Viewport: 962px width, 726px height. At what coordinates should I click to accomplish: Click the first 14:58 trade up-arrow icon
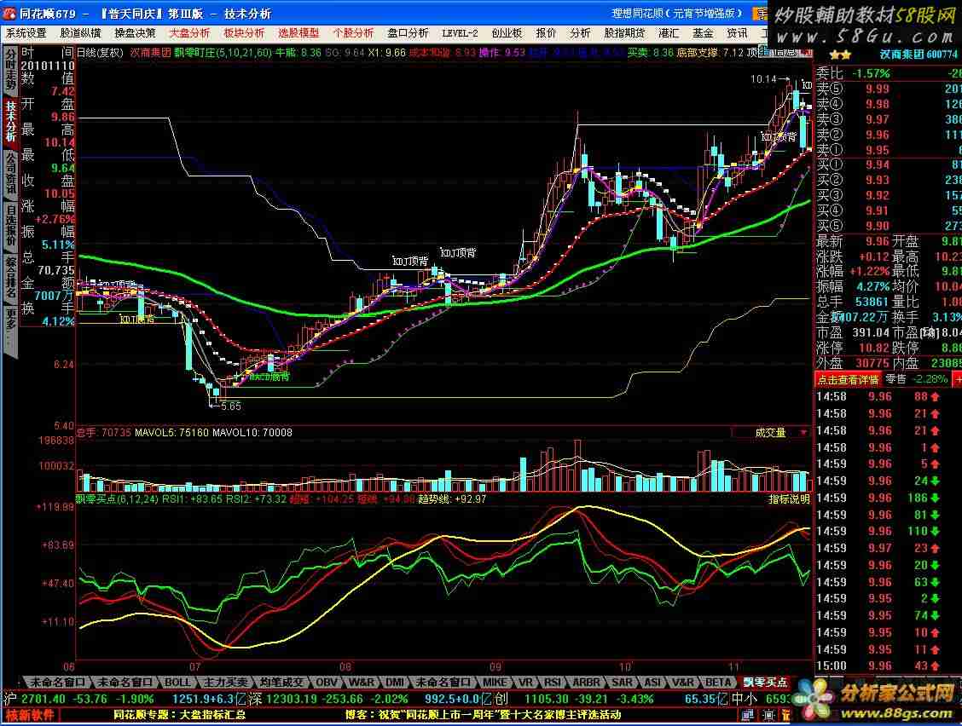(x=935, y=397)
